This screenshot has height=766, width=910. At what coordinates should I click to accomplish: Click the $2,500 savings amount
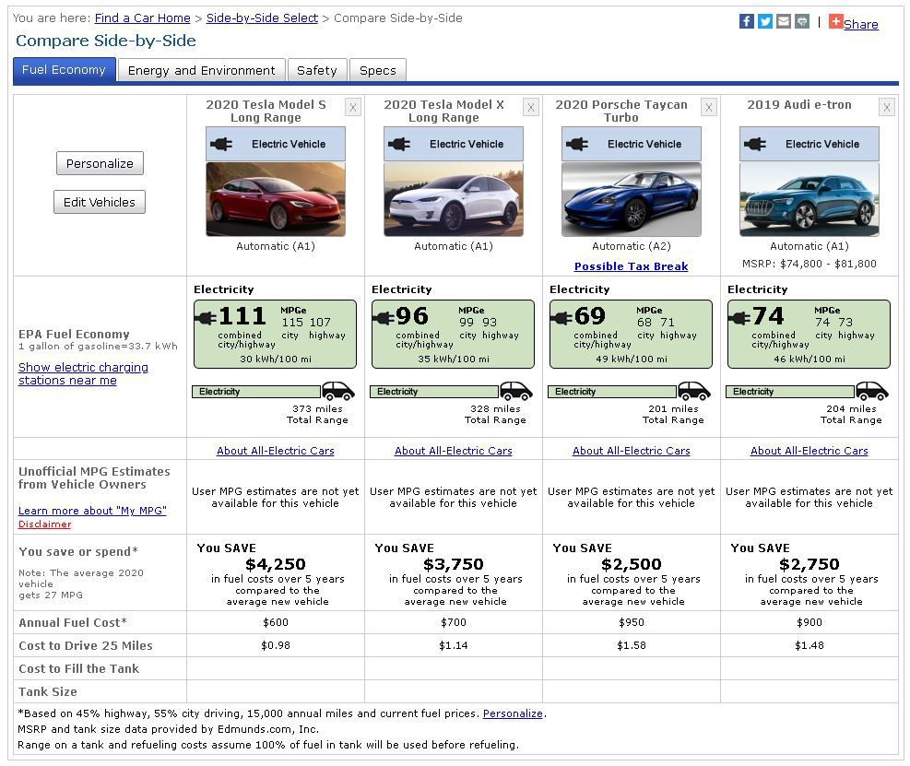pyautogui.click(x=632, y=564)
